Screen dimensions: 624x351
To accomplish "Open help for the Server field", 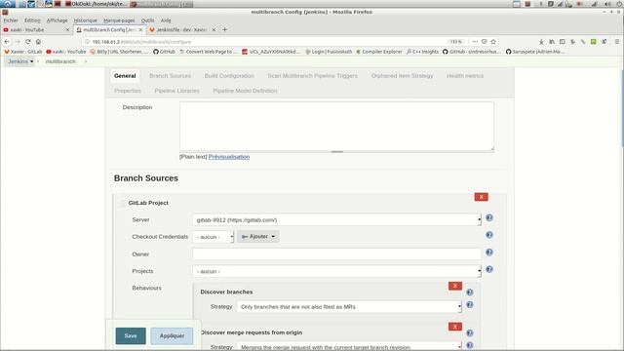I will pos(489,217).
